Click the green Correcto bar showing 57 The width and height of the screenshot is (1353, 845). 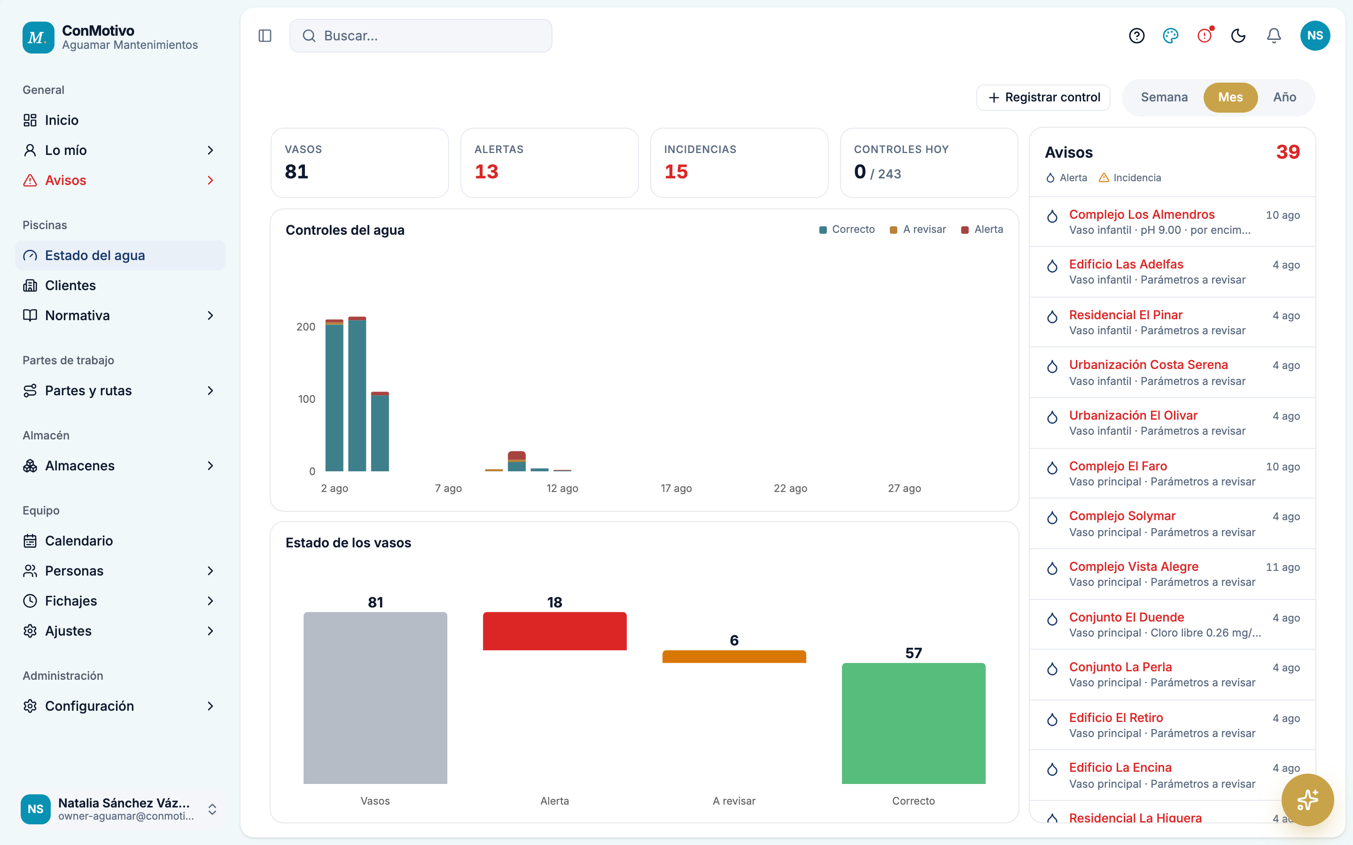click(x=914, y=723)
